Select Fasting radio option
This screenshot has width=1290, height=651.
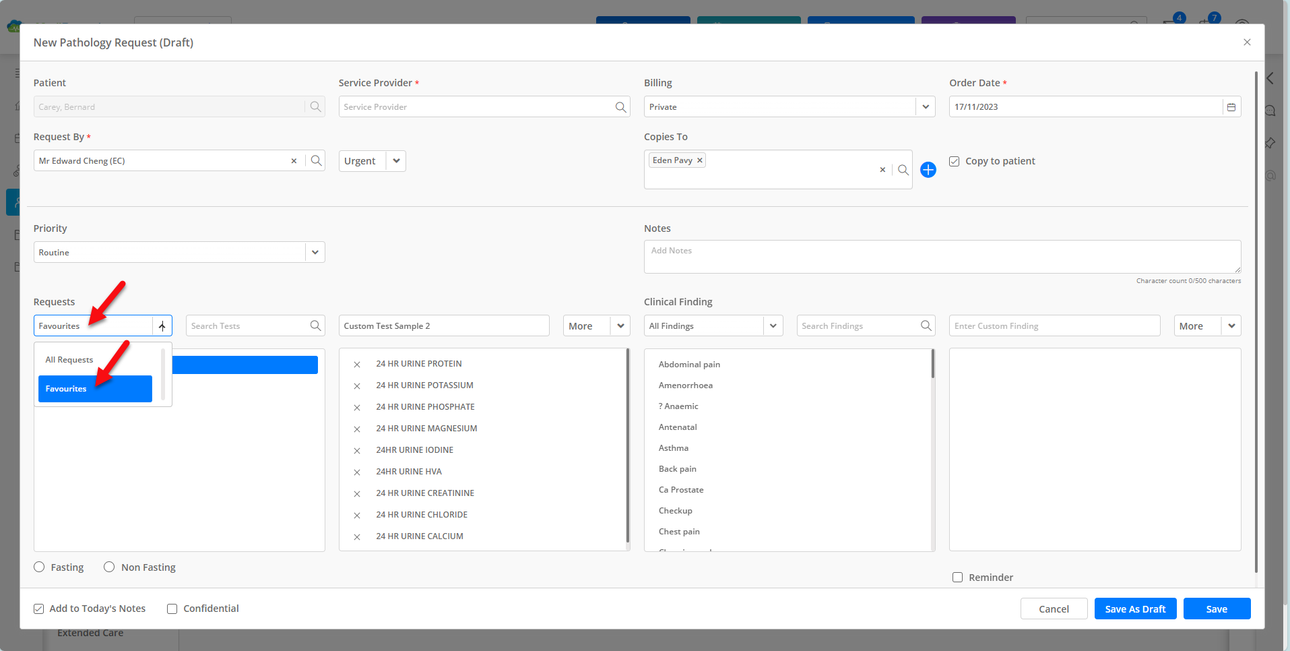(x=39, y=567)
